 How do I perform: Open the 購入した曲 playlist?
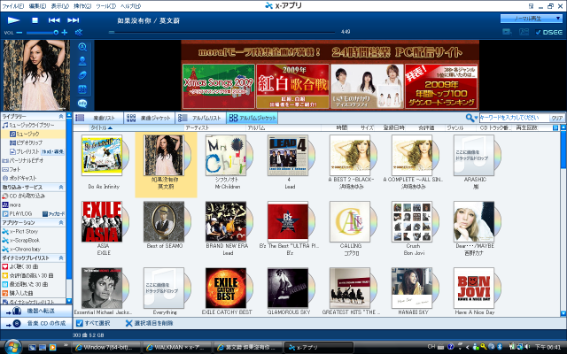[x=18, y=293]
